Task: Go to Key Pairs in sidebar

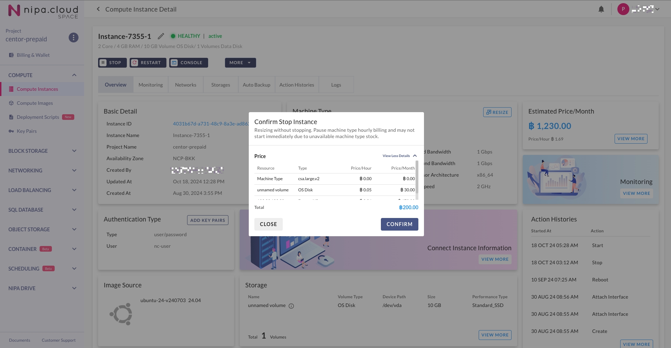Action: click(27, 131)
